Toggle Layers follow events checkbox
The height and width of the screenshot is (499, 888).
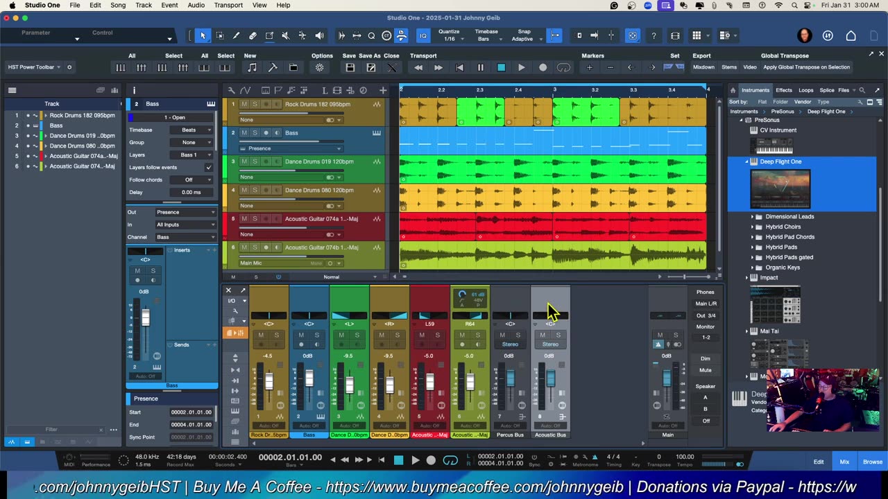coord(208,167)
